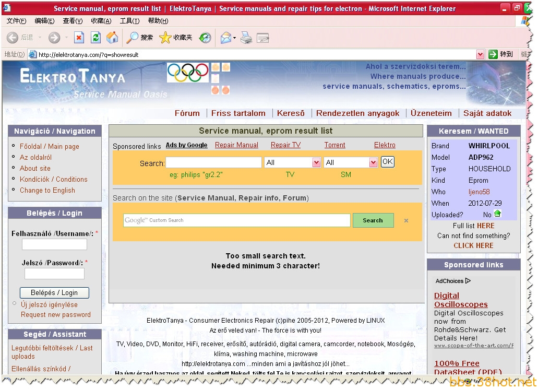Open the Üzeneteim tab
This screenshot has width=538, height=389.
431,113
